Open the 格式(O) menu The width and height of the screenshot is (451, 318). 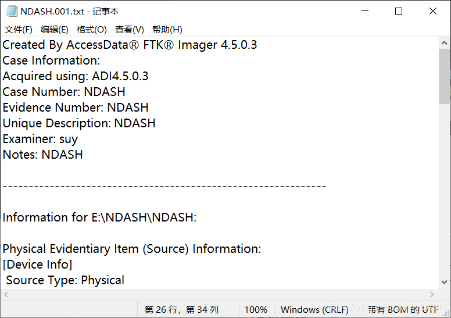91,29
